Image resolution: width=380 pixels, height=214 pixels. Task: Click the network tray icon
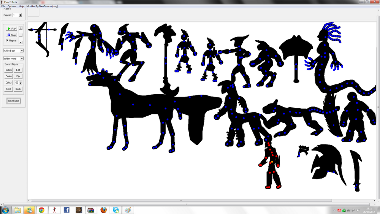pyautogui.click(x=348, y=210)
